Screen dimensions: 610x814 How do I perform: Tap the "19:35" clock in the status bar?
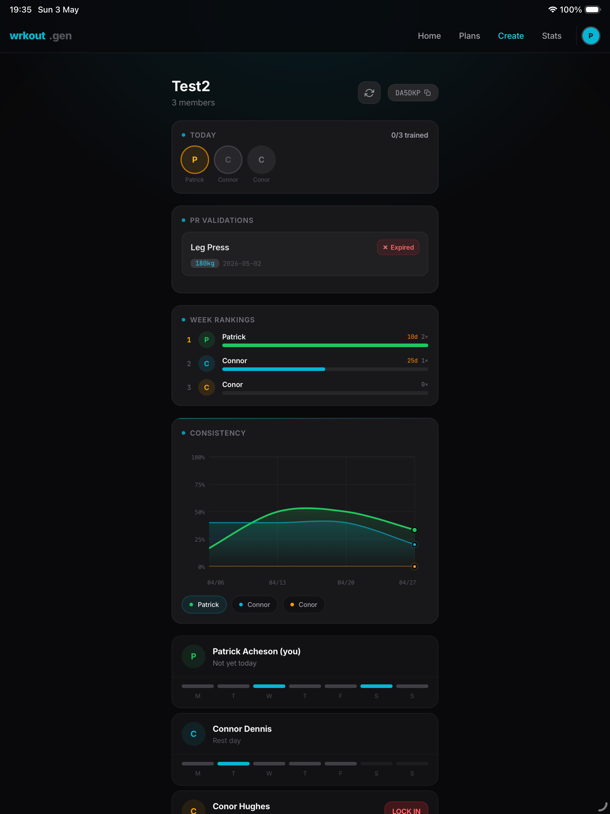[21, 10]
